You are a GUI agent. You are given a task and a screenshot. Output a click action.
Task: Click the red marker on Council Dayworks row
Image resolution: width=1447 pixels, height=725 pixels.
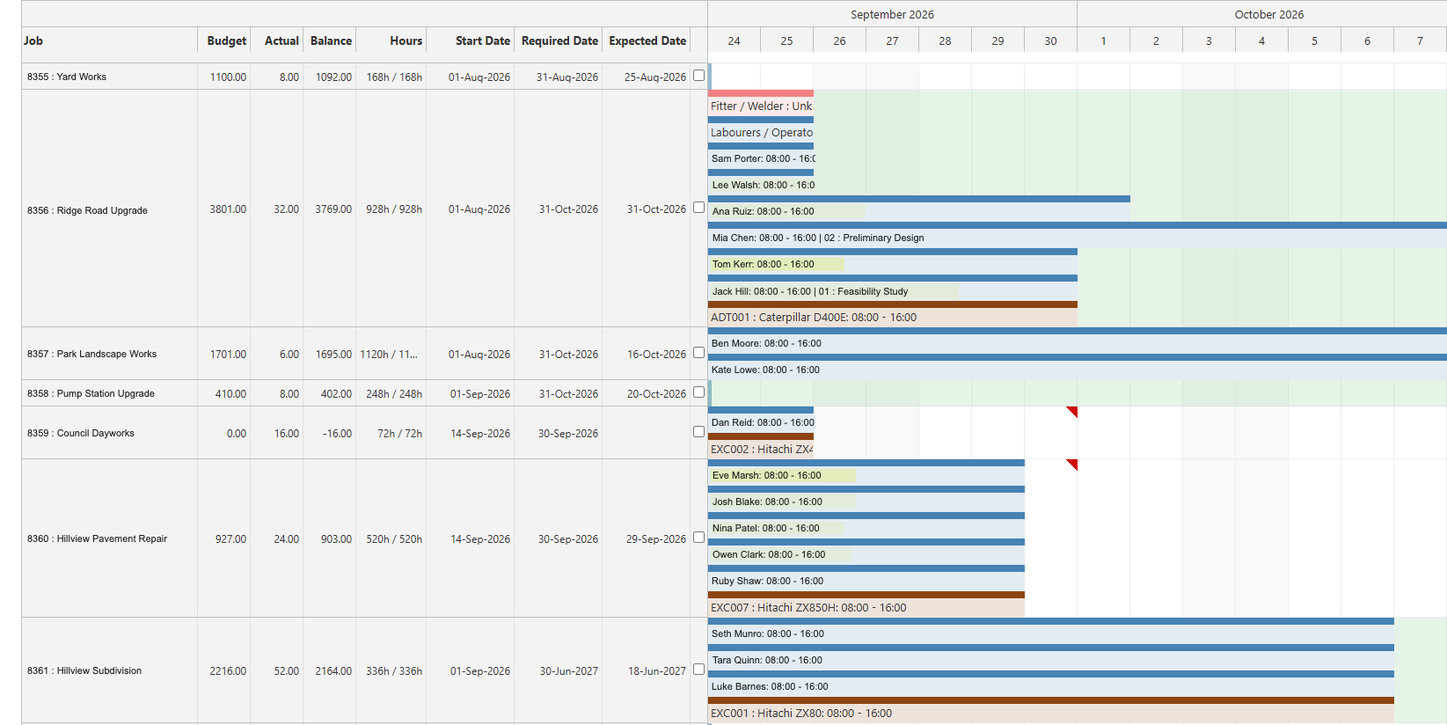[1073, 411]
